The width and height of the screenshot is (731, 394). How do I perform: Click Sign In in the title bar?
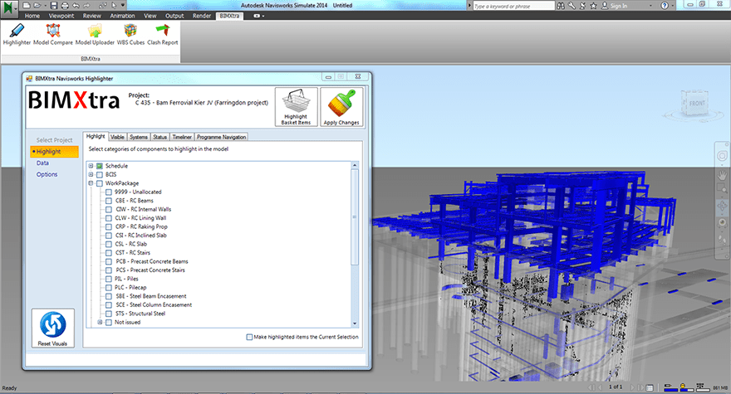(x=619, y=6)
